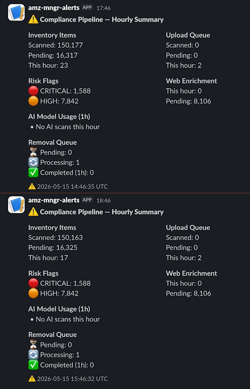Open the amz-mngr-alerts sender name at 18:46

coord(54,200)
